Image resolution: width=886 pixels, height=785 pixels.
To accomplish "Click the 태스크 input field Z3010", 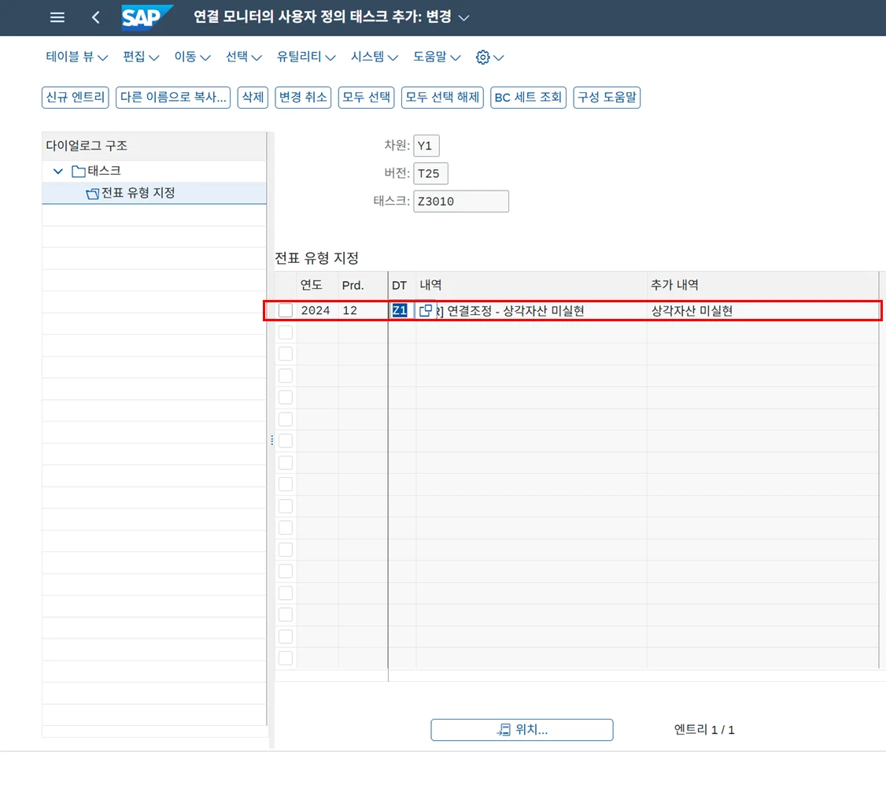I will coord(460,202).
